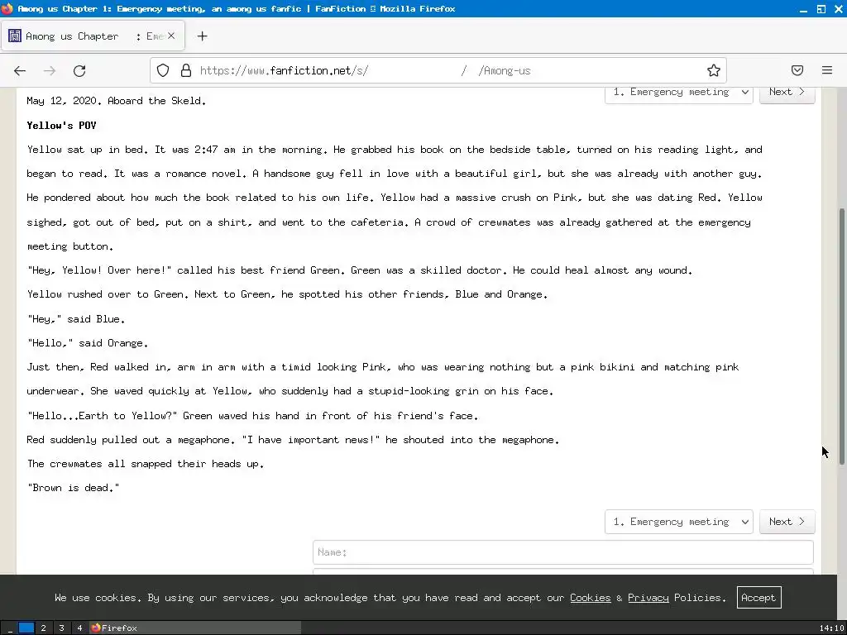The width and height of the screenshot is (847, 635).
Task: Select the Among us Chapter tab
Action: tap(93, 36)
